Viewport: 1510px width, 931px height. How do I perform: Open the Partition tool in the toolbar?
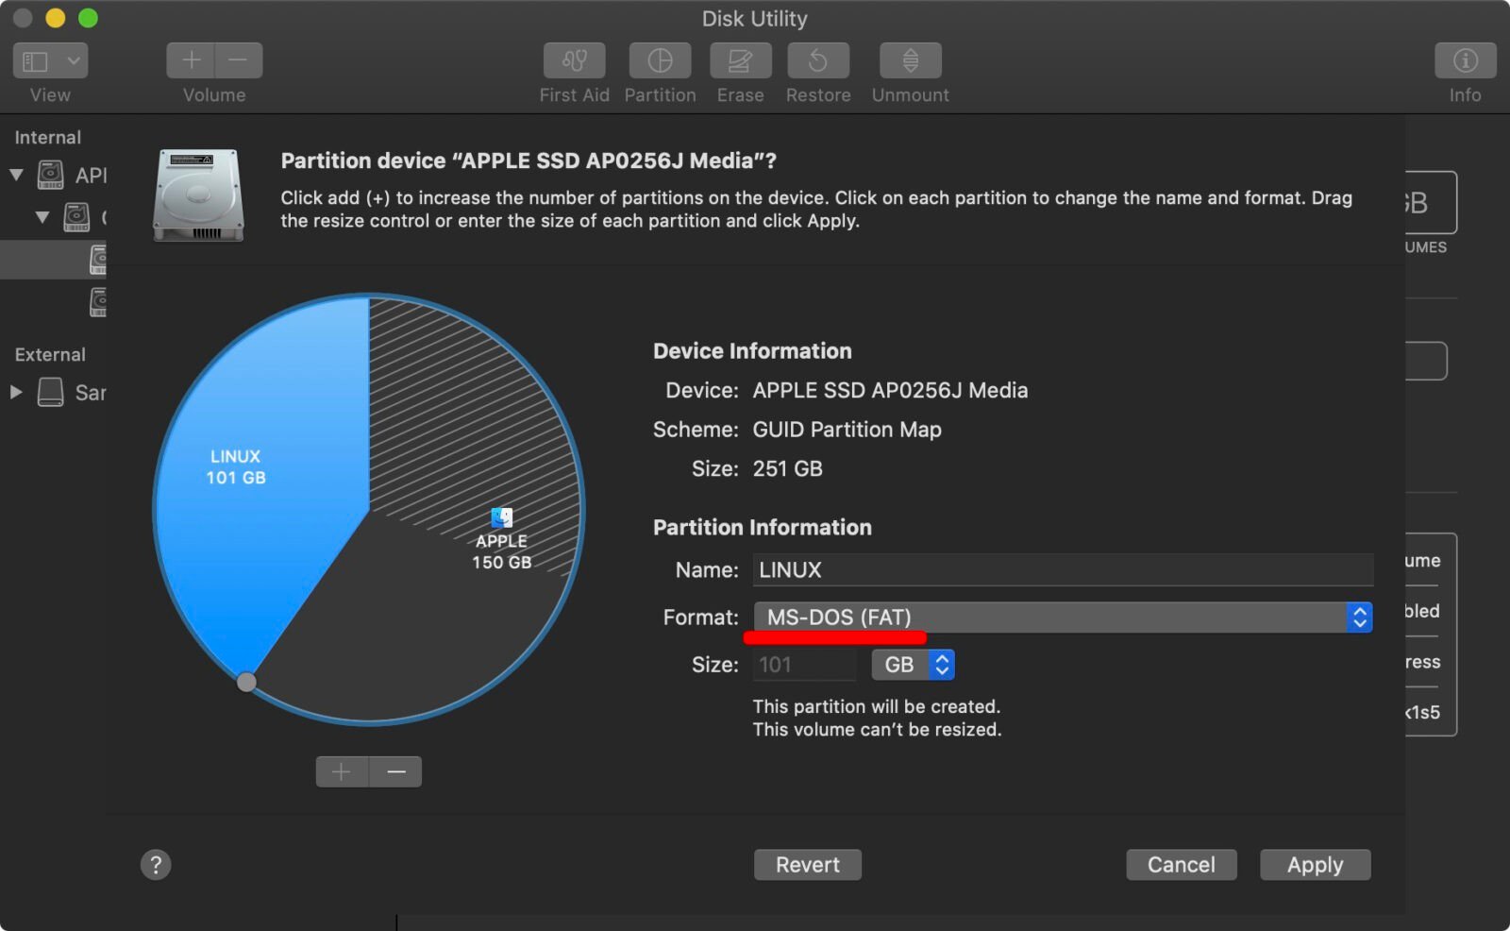pos(660,61)
